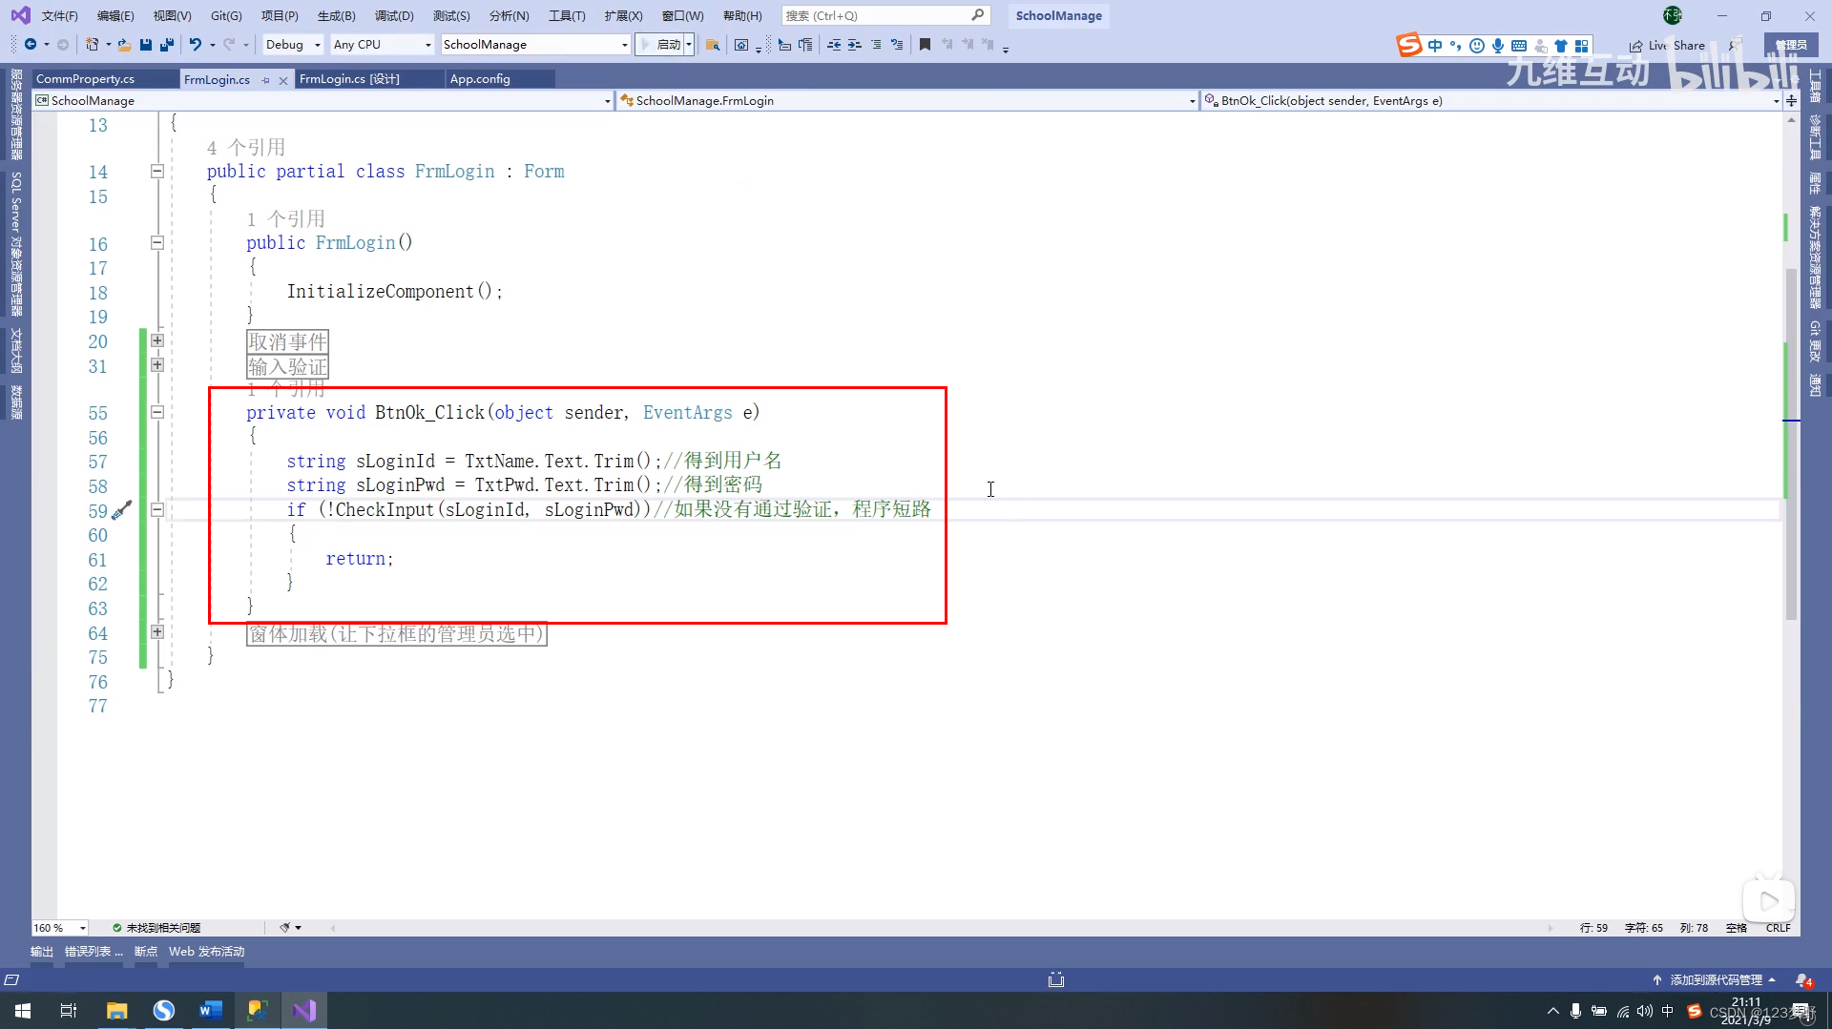Open File Explorer from the taskbar

[116, 1010]
